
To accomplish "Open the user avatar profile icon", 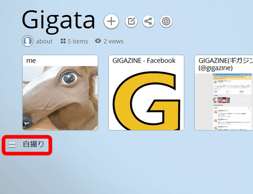I will point(28,41).
